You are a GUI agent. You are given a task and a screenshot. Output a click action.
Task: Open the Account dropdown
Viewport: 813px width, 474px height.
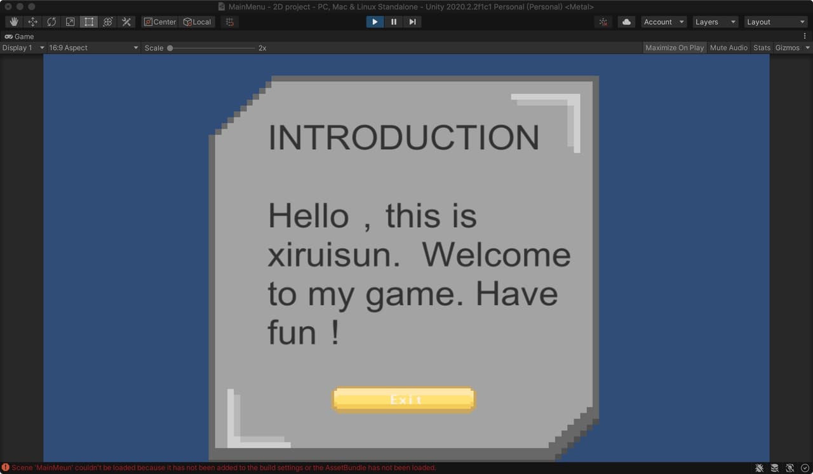pos(664,22)
